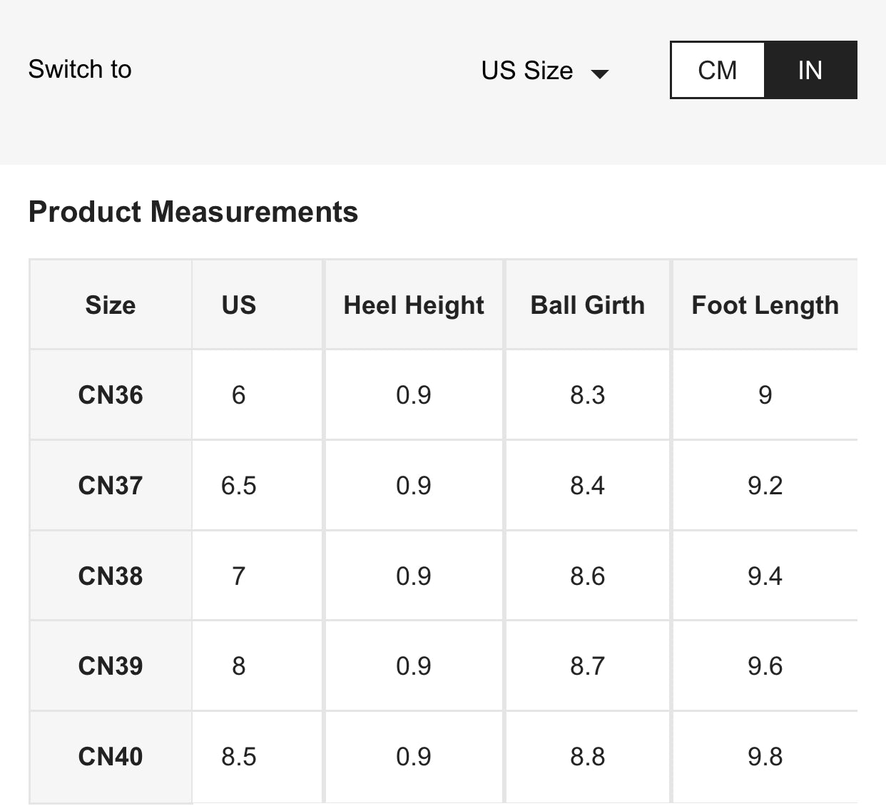Select the CN38 size row
The height and width of the screenshot is (806, 886).
coord(111,576)
